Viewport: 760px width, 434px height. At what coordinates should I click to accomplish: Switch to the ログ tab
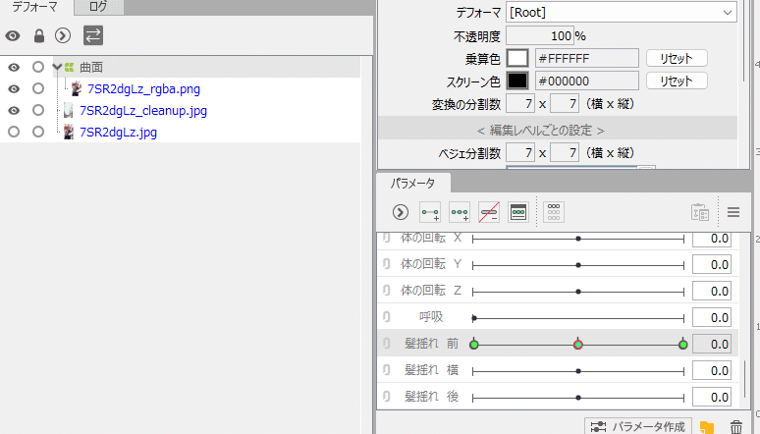98,7
